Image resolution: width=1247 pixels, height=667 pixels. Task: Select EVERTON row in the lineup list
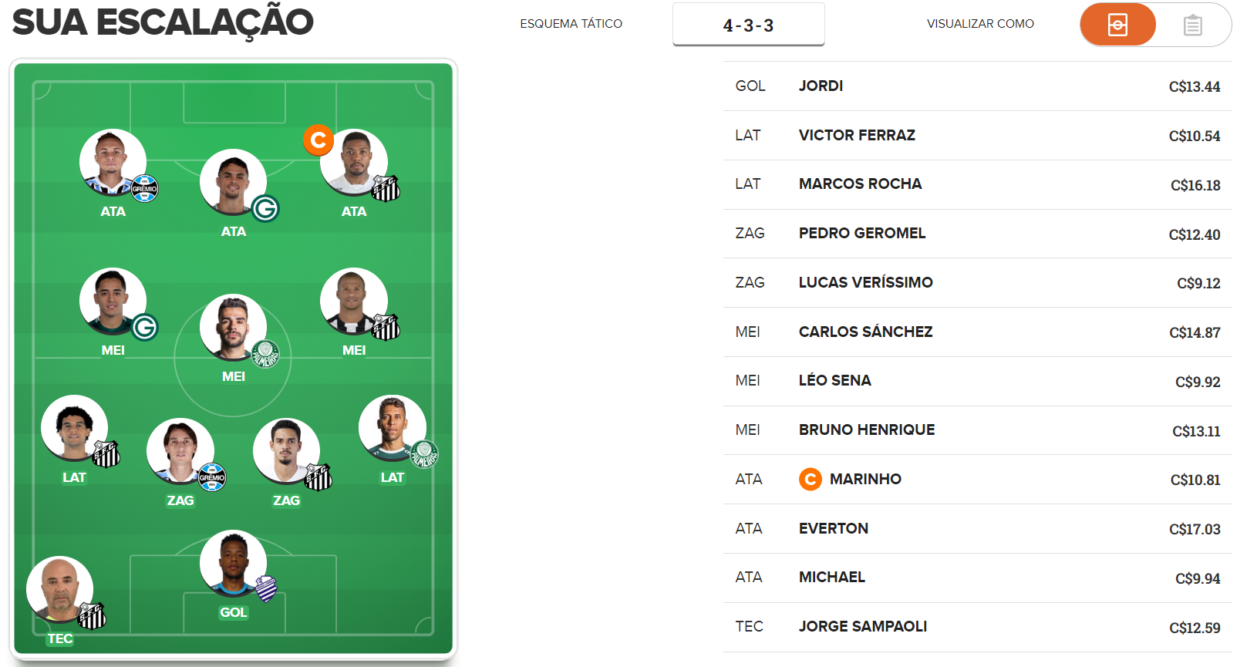977,529
